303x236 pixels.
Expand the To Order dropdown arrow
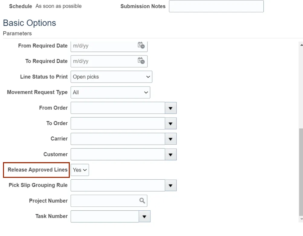coord(171,124)
